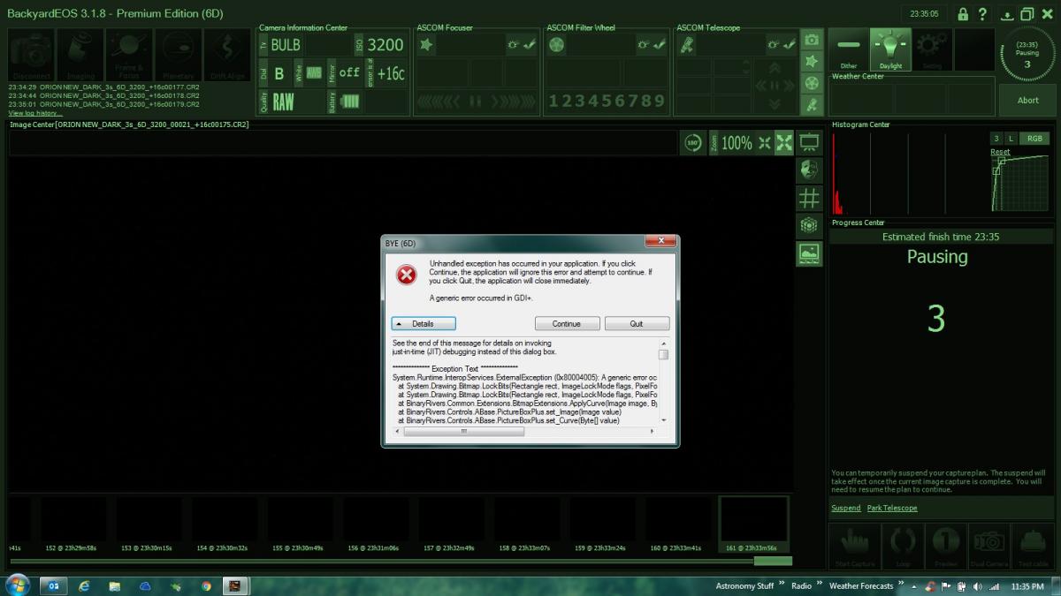1061x596 pixels.
Task: Click the grid overlay icon
Action: [809, 198]
